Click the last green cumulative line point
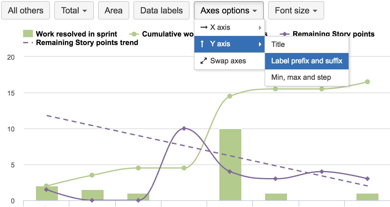The width and height of the screenshot is (390, 207). (367, 82)
